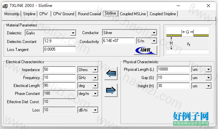Open the Frequency GHz unit dropdown
Image resolution: width=218 pixels, height=129 pixels.
pos(95,77)
